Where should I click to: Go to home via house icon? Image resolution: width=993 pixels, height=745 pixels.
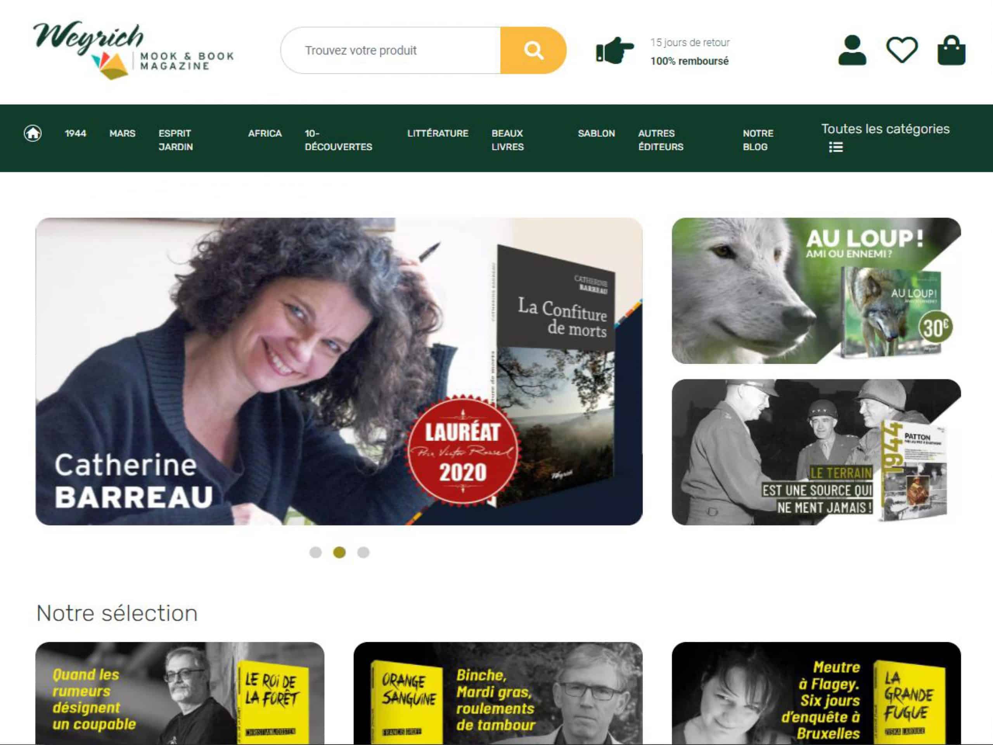pos(33,133)
